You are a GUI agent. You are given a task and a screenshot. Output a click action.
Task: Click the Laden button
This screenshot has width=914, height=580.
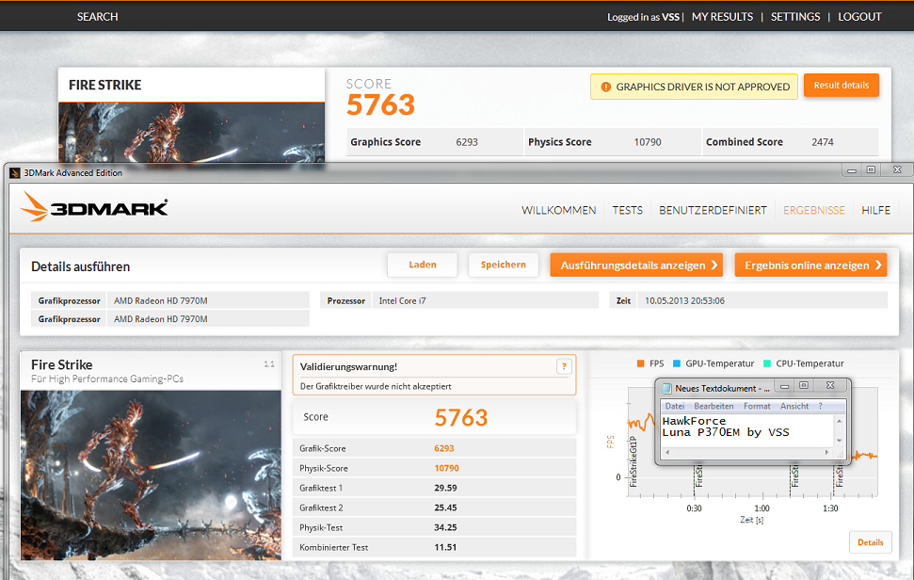(x=422, y=265)
